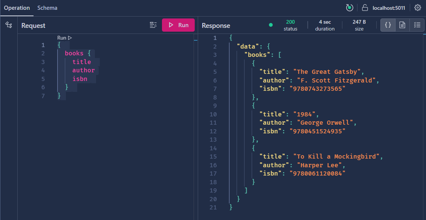Open the operation builder sidebar icon
Image resolution: width=426 pixels, height=220 pixels.
(9, 25)
